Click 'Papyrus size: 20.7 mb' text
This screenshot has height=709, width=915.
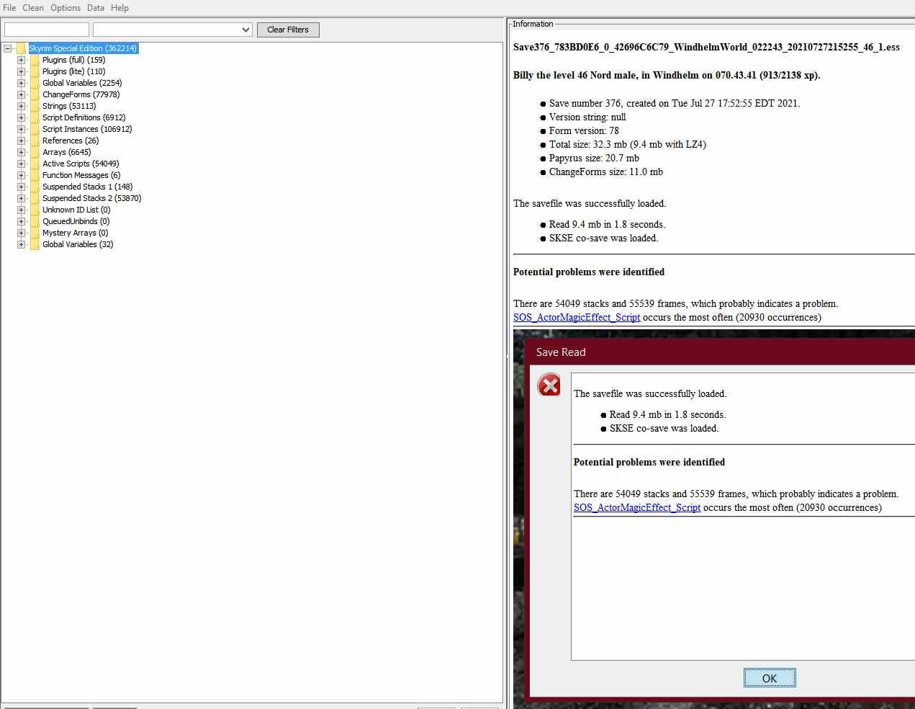pos(594,158)
